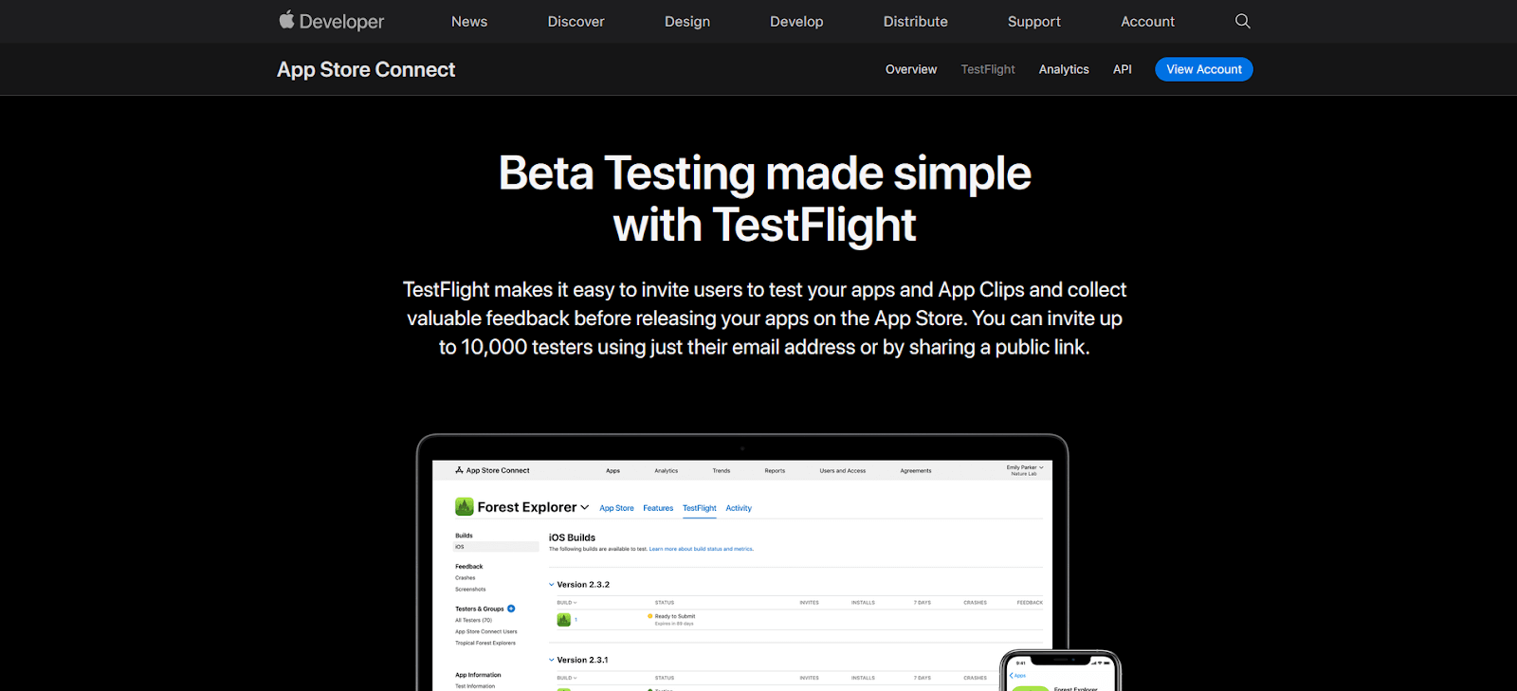
Task: Click the add Testers & Groups plus icon
Action: tap(511, 609)
